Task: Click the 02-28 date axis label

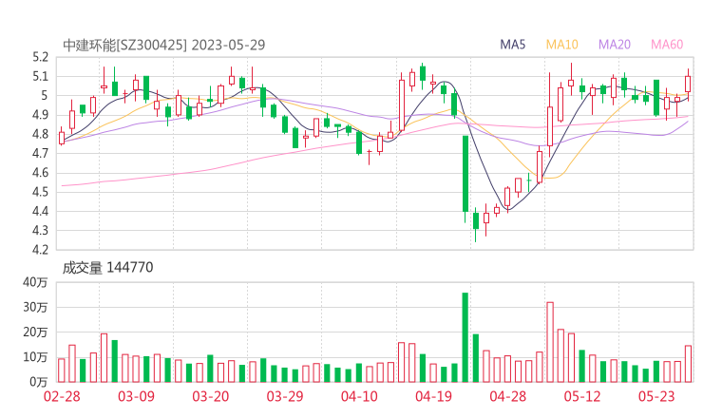Action: (x=62, y=396)
